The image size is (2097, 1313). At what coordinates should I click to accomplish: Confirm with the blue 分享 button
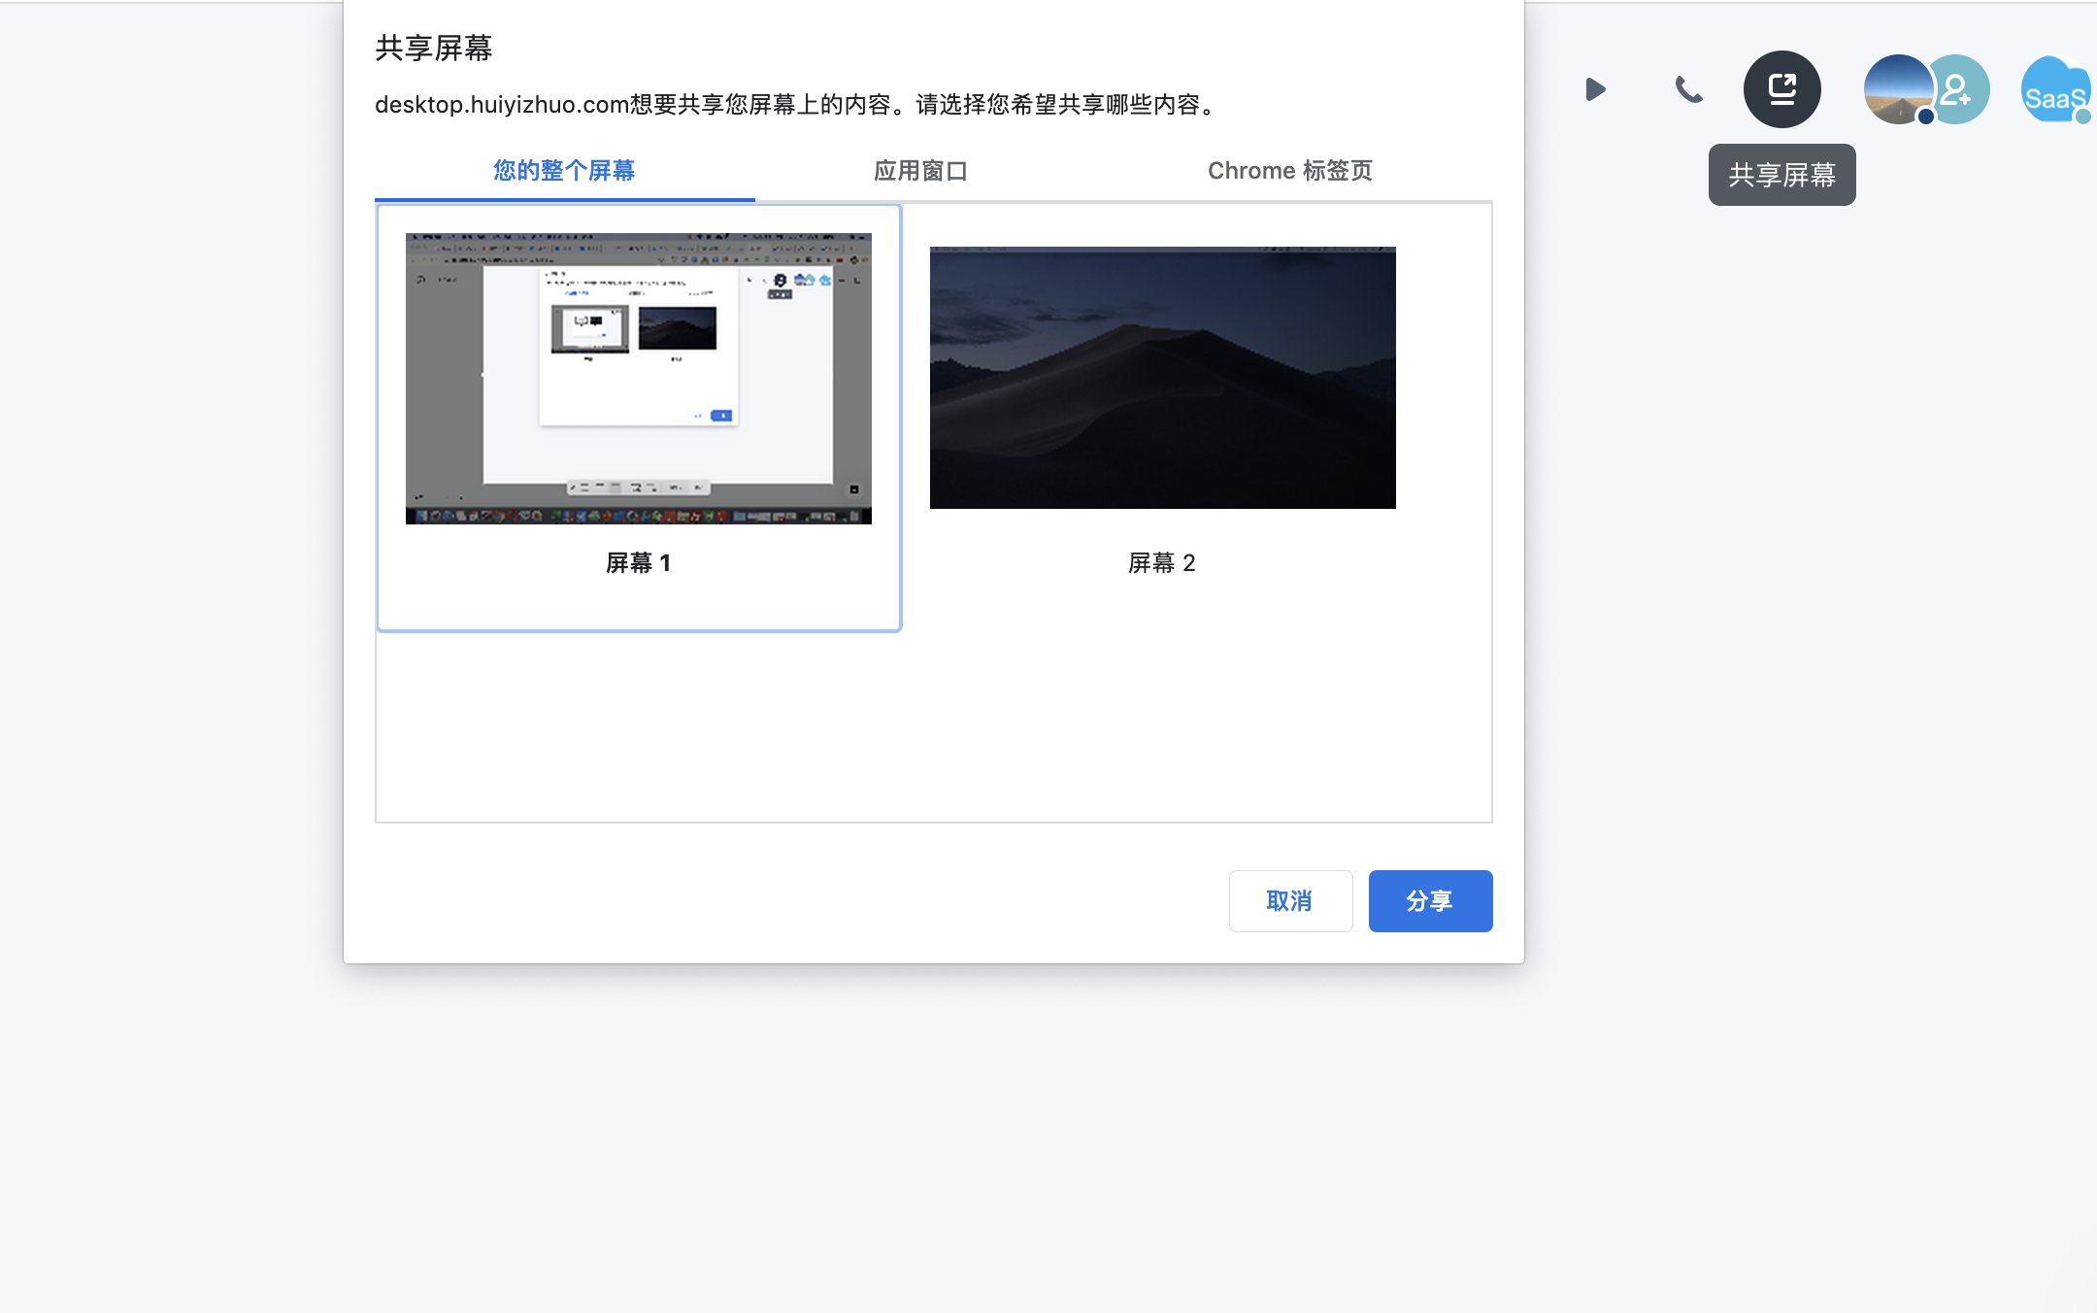[x=1430, y=901]
